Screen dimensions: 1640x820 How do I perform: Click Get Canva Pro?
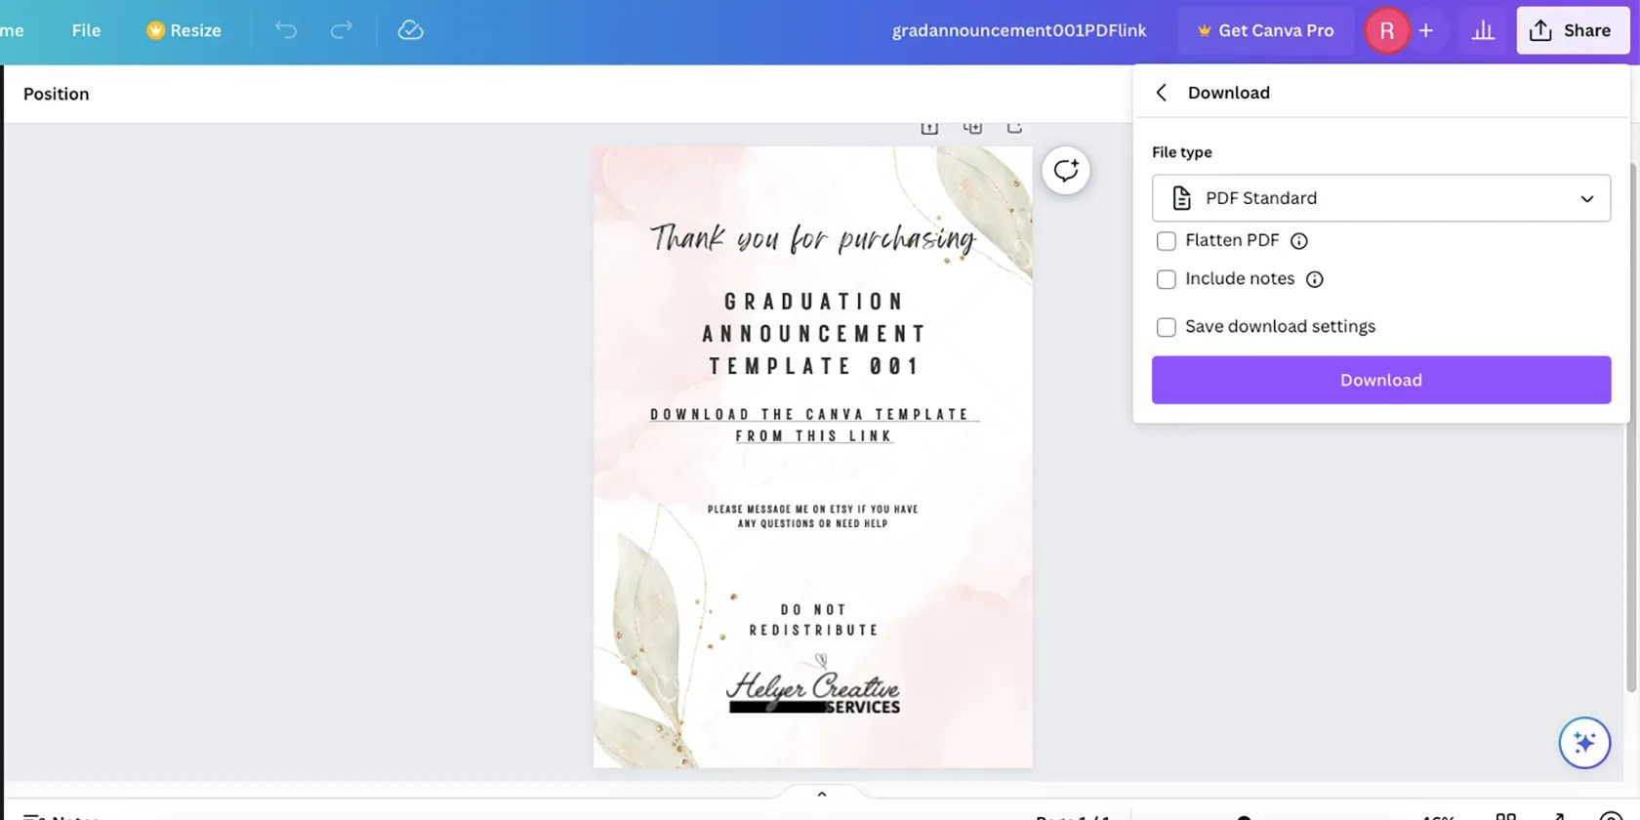point(1265,30)
